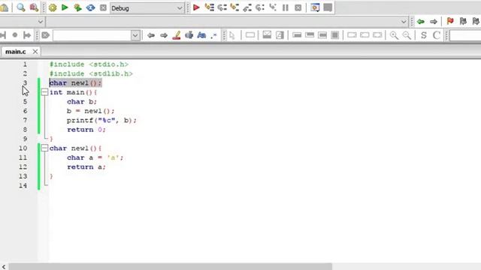Viewport: 481px width, 270px height.
Task: Find previous match with left arrow
Action: tap(150, 35)
